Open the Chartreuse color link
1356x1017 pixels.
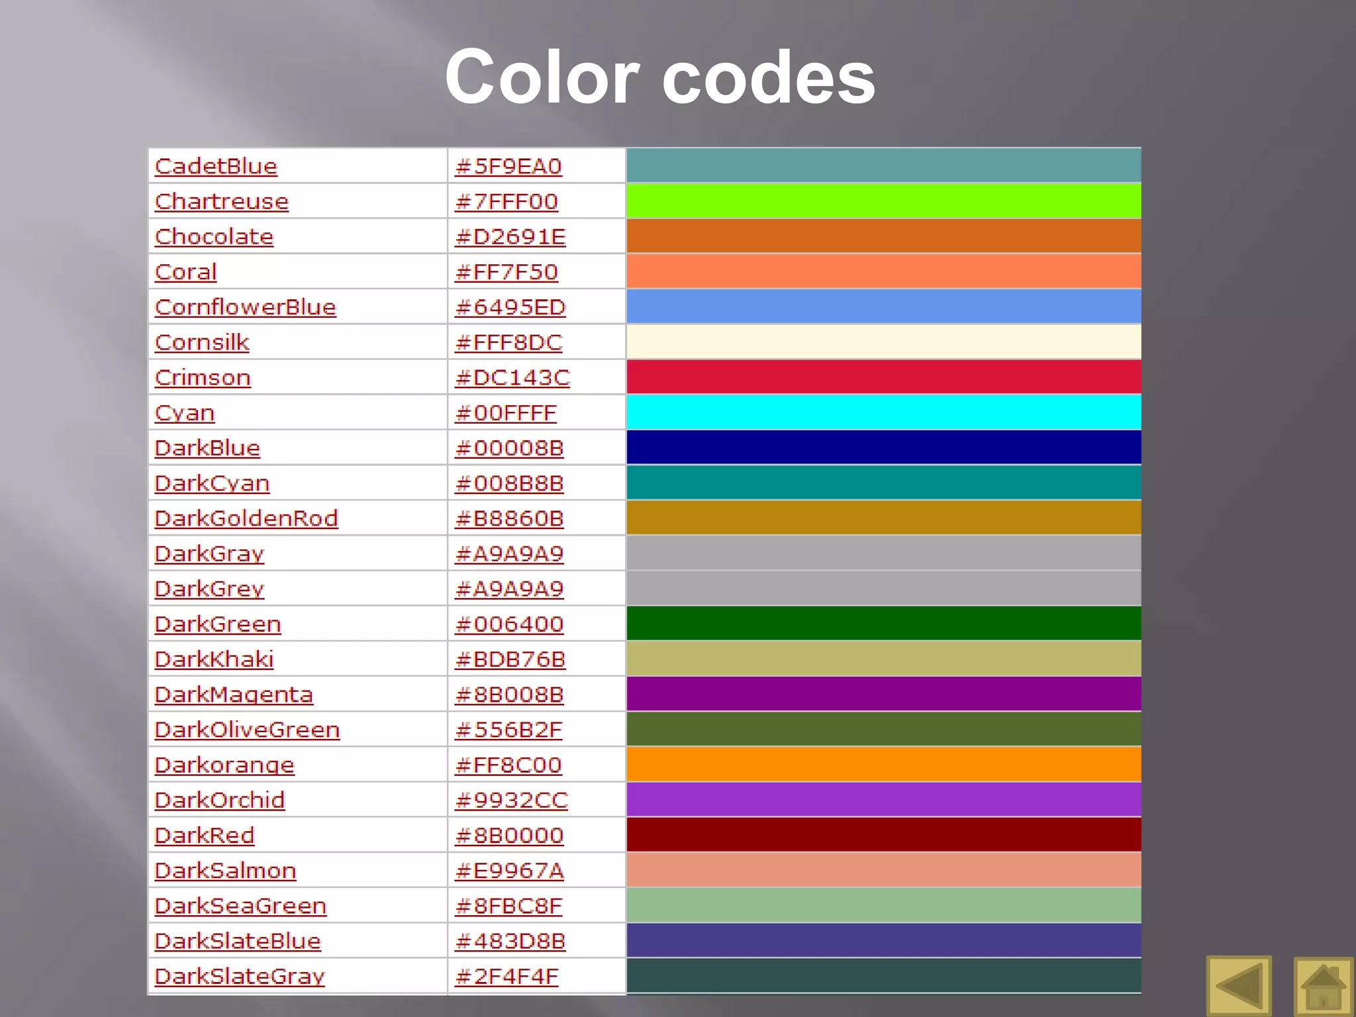pyautogui.click(x=222, y=201)
